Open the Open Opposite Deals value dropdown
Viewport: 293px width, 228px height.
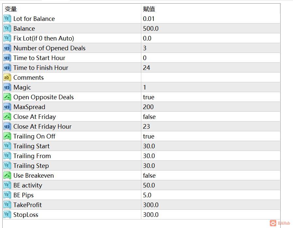pyautogui.click(x=210, y=97)
